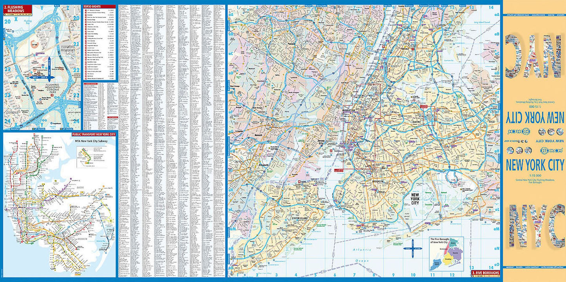Image resolution: width=566 pixels, height=282 pixels.
Task: Click the "CORONA" neighborhood label
Action: pyautogui.click(x=11, y=112)
